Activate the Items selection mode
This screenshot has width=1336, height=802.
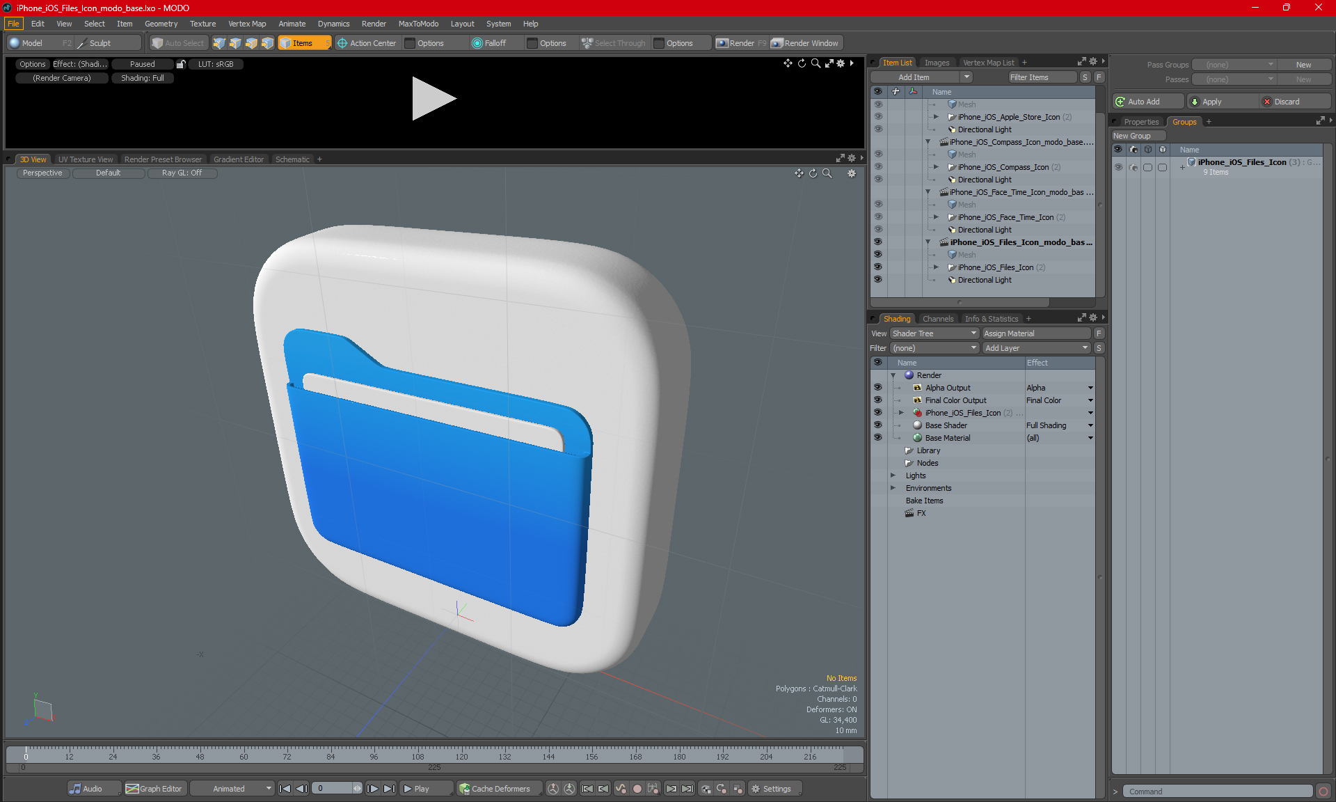click(304, 43)
